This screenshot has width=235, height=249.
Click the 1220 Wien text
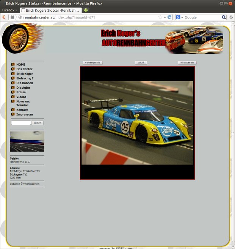pos(16,177)
